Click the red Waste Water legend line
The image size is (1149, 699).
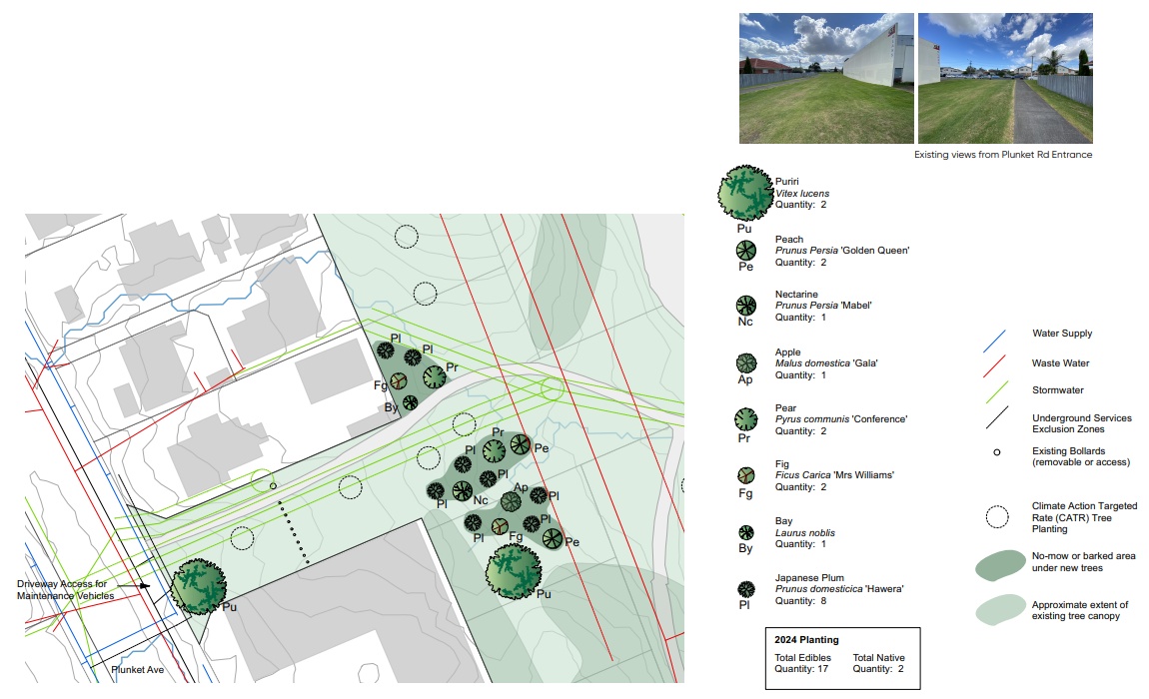tap(996, 369)
